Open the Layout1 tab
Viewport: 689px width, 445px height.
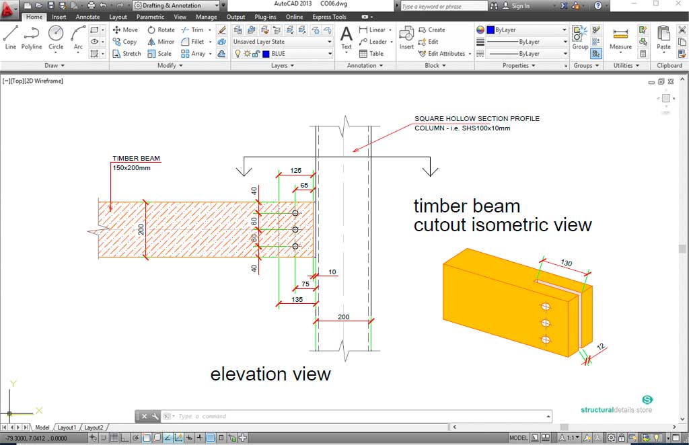click(67, 428)
